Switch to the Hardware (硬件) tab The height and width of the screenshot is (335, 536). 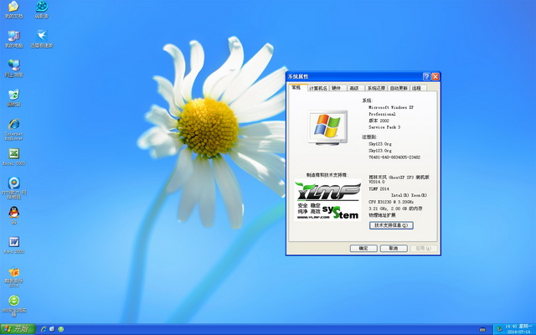[x=337, y=88]
